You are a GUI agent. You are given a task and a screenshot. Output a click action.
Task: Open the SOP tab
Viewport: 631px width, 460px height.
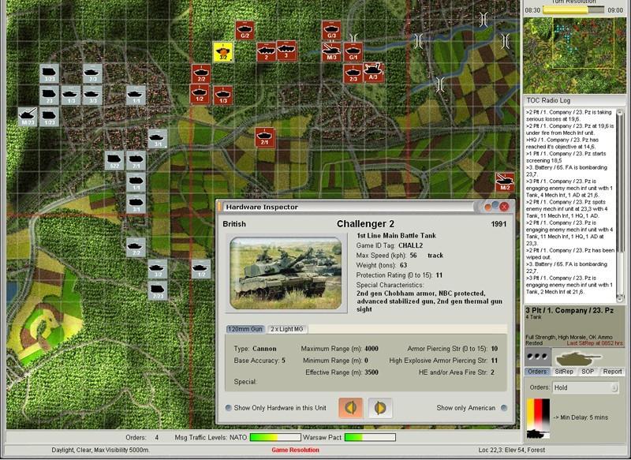click(x=587, y=371)
